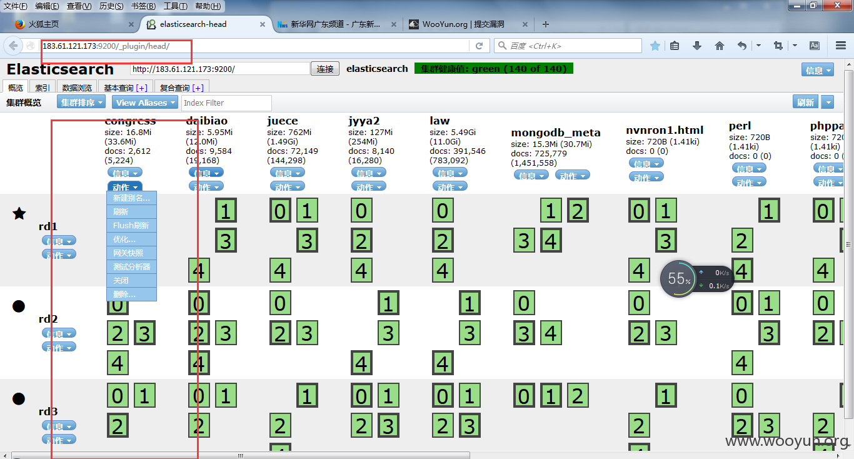Open a new tab with plus button
This screenshot has width=854, height=459.
[x=546, y=24]
